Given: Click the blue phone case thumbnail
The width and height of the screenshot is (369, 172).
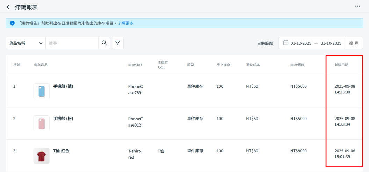Looking at the screenshot, I should [x=42, y=91].
